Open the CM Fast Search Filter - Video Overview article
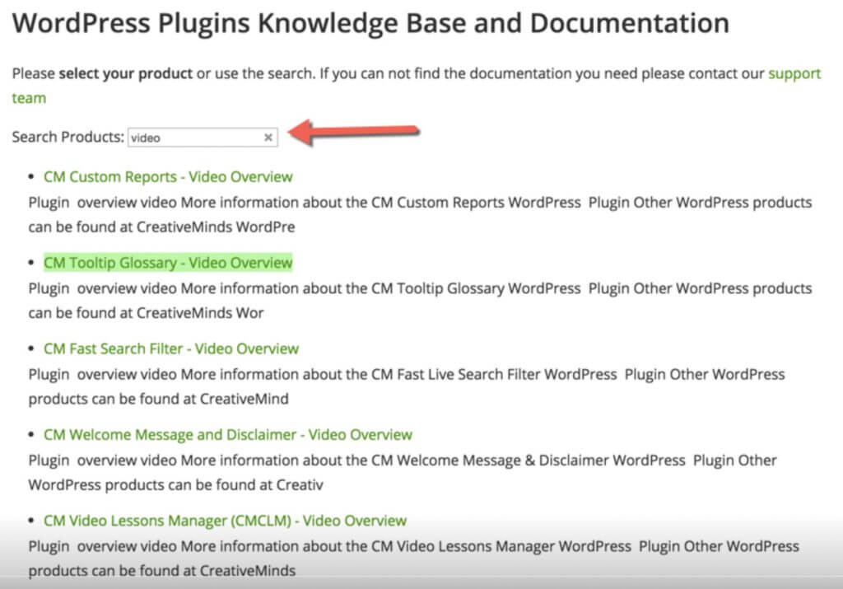The image size is (843, 589). click(170, 348)
